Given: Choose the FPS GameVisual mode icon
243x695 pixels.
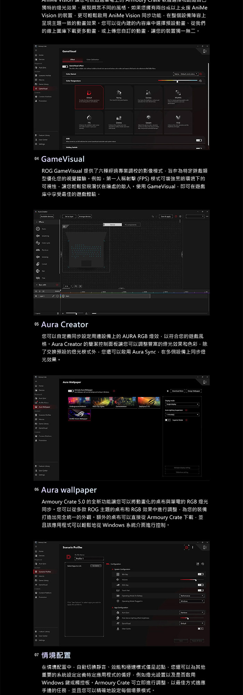Looking at the screenshot, I should tap(89, 117).
